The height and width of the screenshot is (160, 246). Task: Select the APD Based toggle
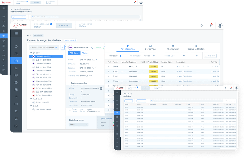(74, 53)
